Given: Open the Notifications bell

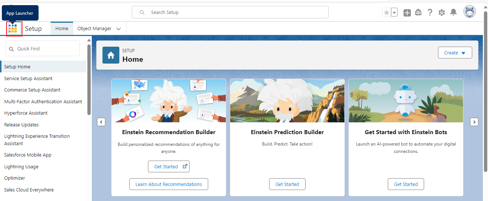Looking at the screenshot, I should pos(453,12).
